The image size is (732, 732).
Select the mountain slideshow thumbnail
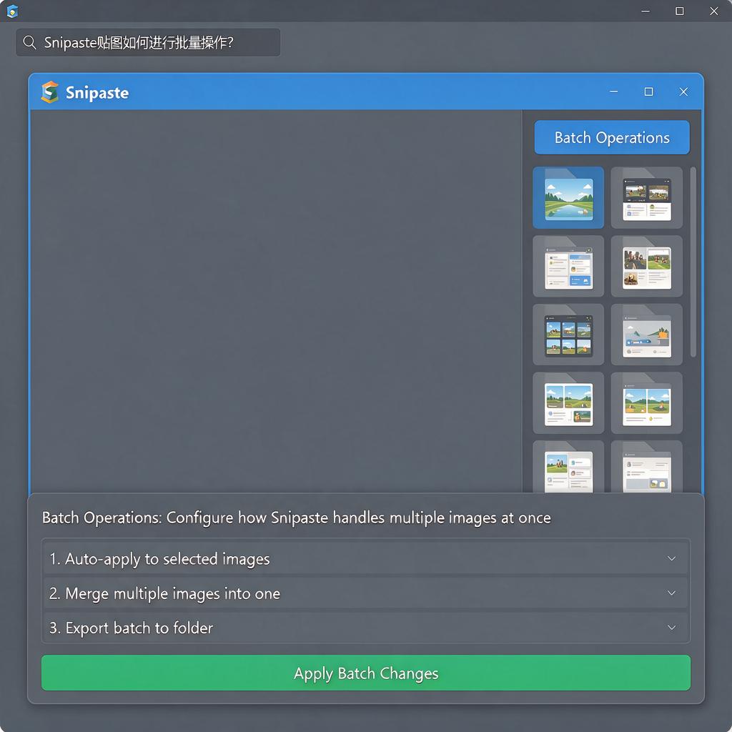point(646,335)
